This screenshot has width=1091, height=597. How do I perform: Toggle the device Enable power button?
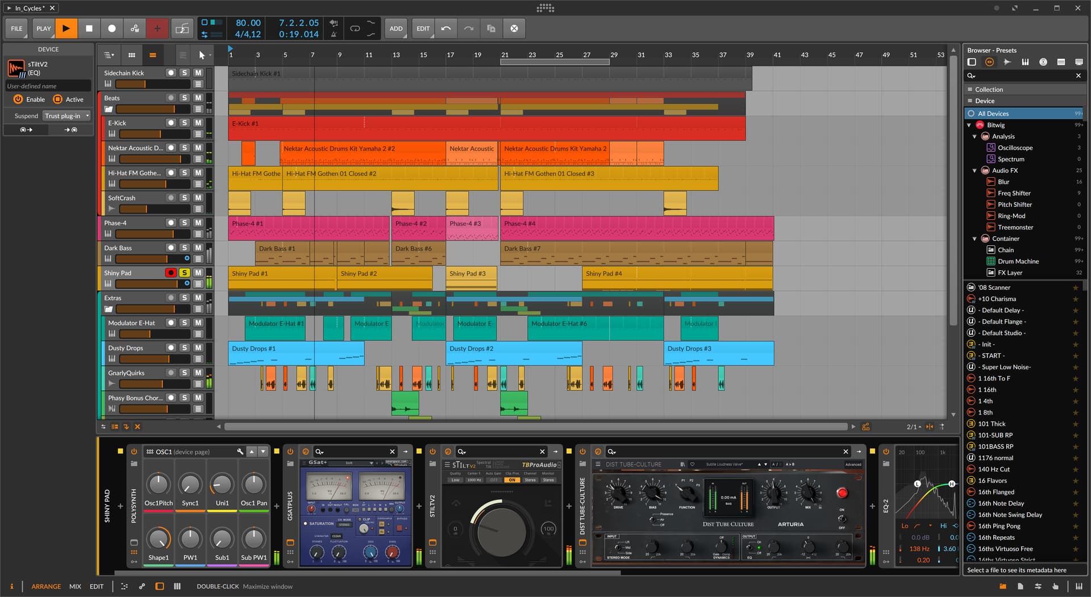[18, 99]
